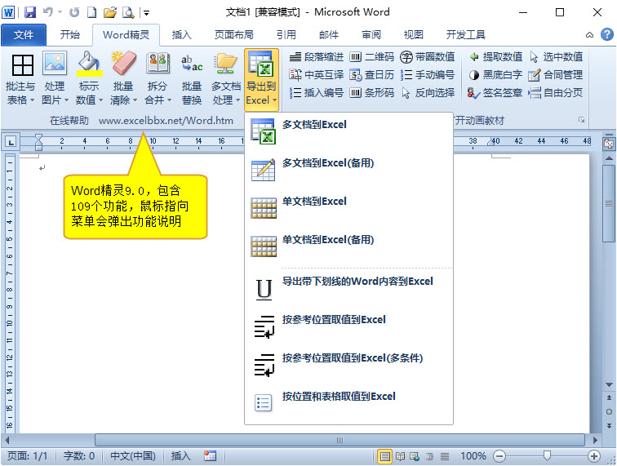Click the 批量替换 tool
617x466 pixels.
coord(192,79)
